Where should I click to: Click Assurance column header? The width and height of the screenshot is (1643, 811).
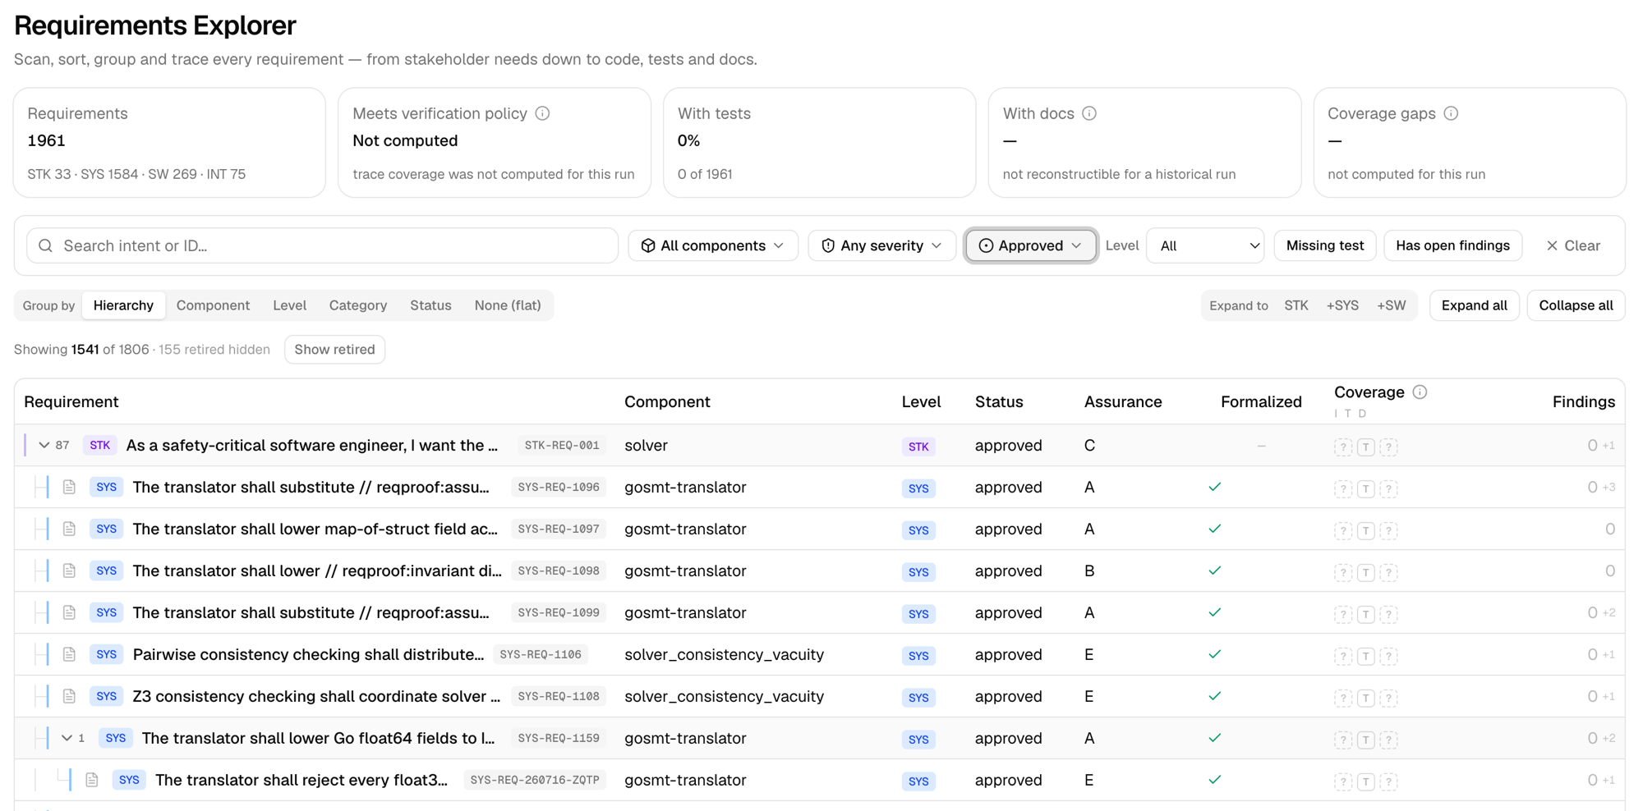tap(1122, 401)
